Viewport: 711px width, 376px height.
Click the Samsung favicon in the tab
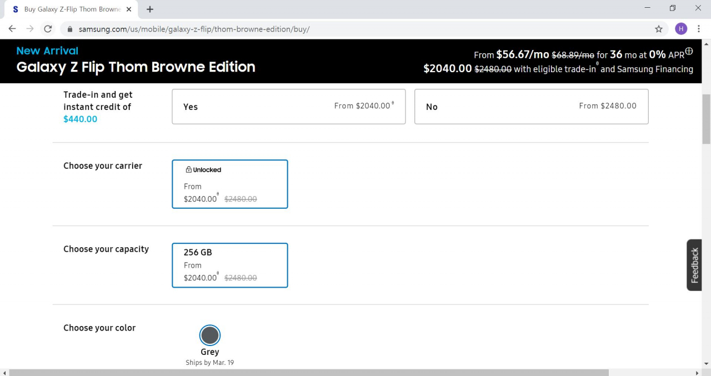[15, 9]
